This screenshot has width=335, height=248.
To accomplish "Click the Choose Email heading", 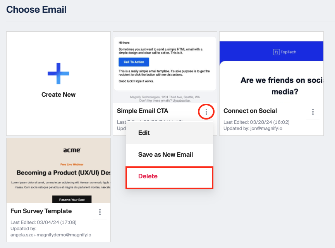I will tap(36, 10).
